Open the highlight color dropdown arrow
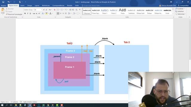The width and height of the screenshot is (191, 107). (48, 13)
